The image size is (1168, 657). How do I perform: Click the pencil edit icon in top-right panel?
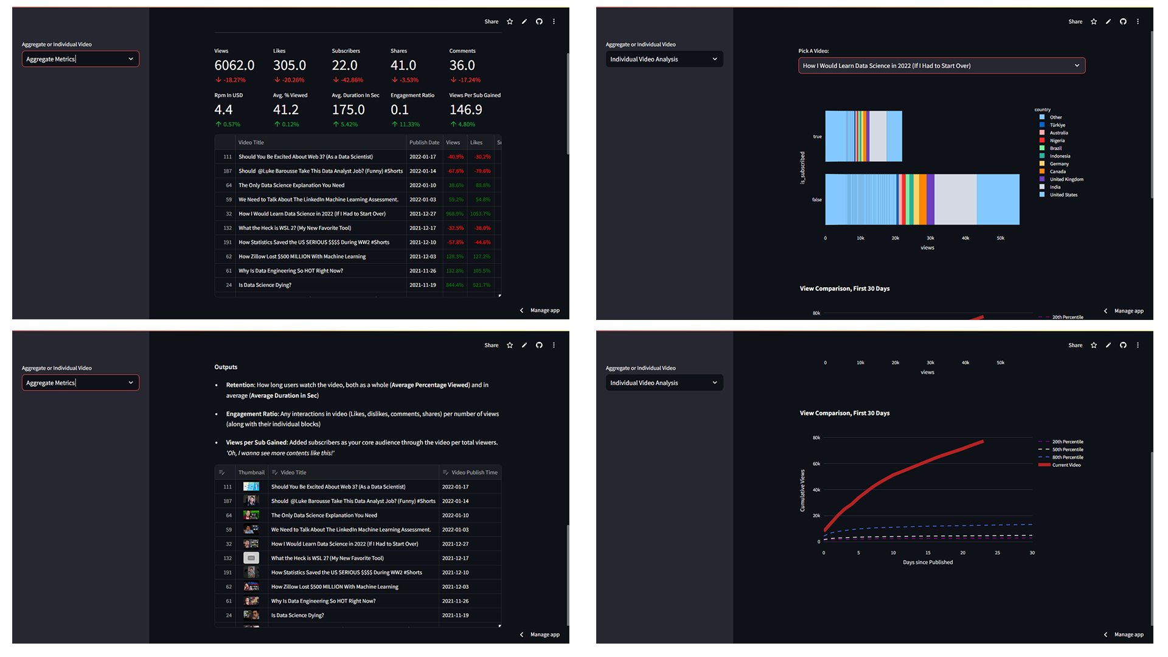(x=1108, y=22)
